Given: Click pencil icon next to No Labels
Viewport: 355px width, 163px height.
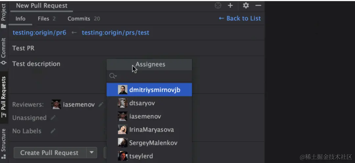Looking at the screenshot, I should 53,131.
